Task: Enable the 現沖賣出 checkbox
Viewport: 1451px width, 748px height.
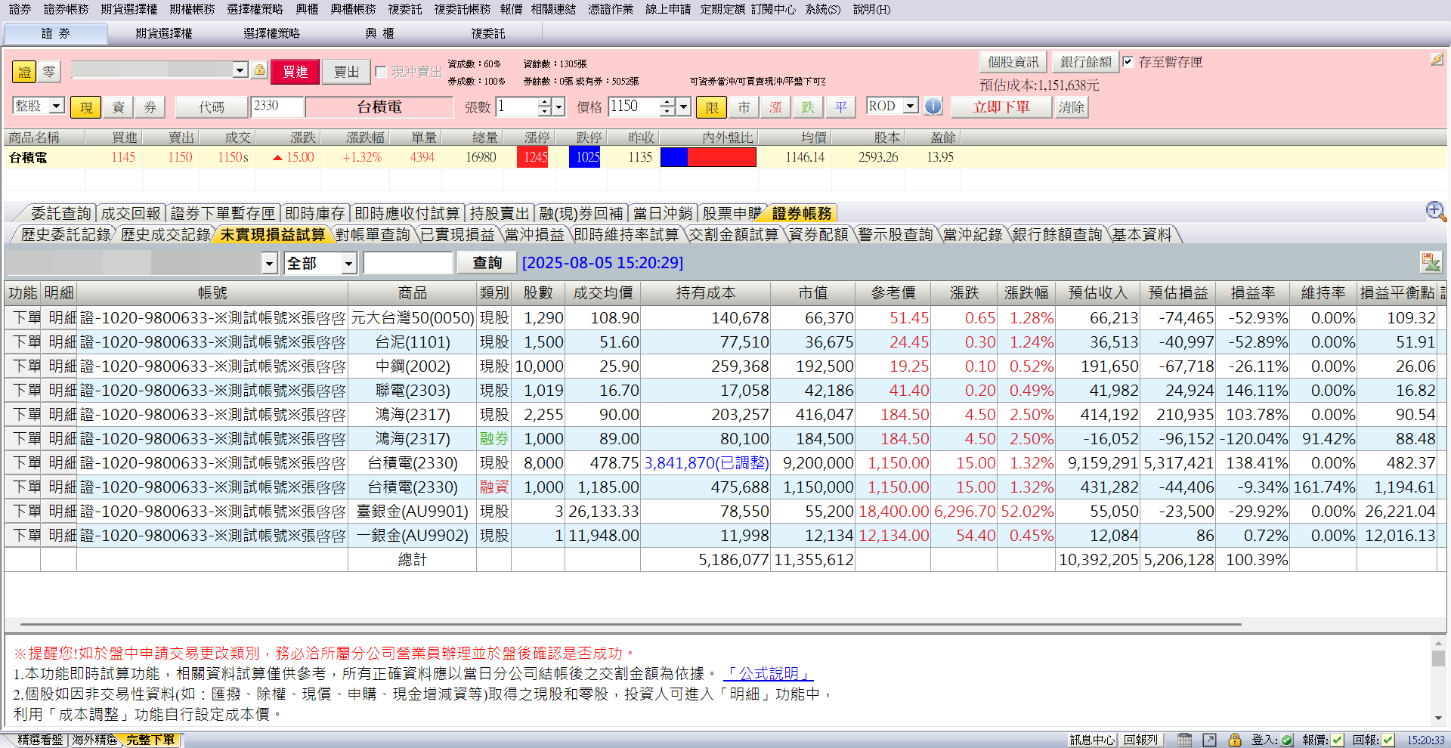Action: [x=381, y=72]
